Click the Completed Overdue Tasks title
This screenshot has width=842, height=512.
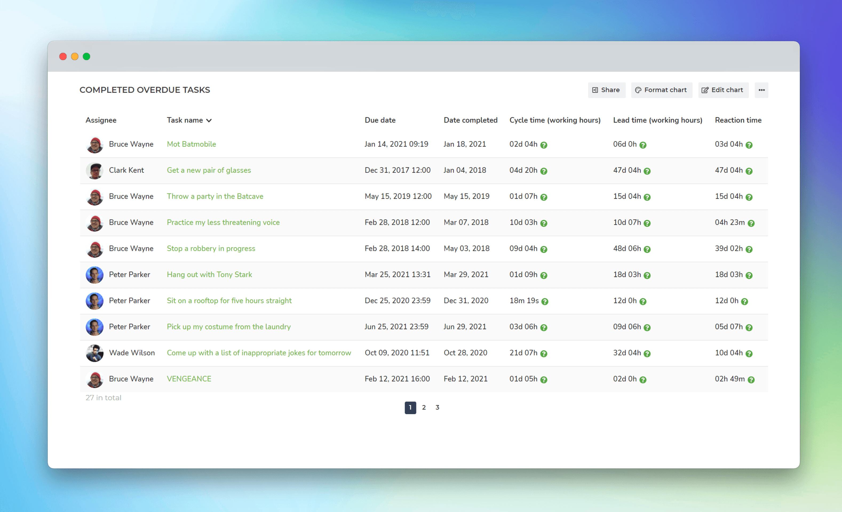point(145,90)
